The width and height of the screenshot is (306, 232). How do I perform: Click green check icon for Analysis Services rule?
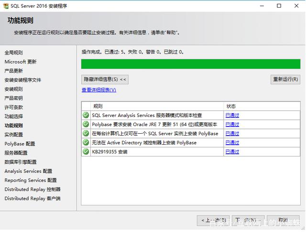tap(86, 115)
